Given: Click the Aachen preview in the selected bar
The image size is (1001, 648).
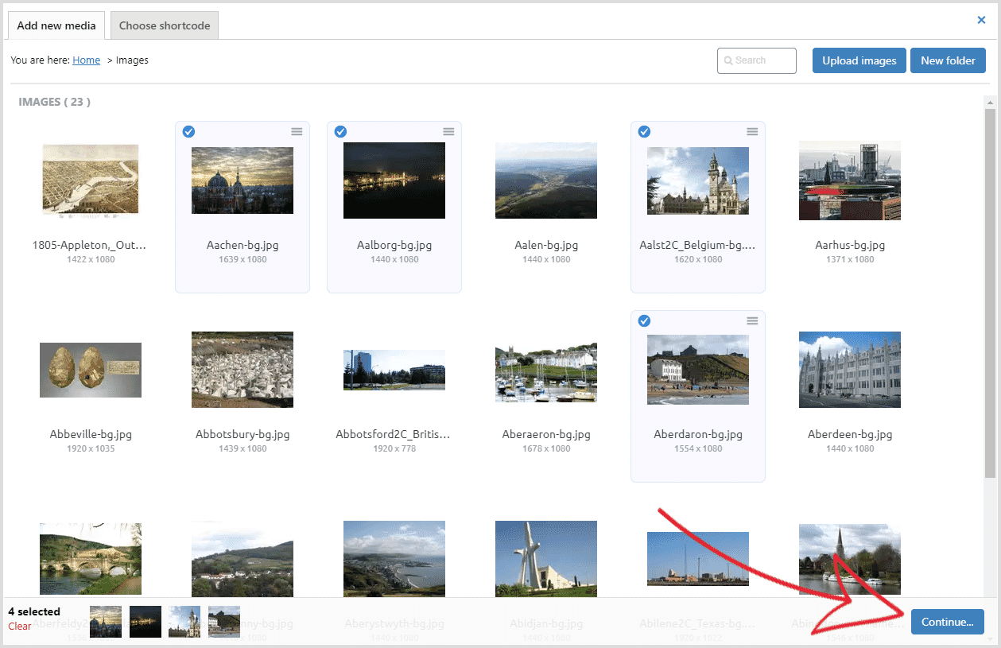Looking at the screenshot, I should pos(106,622).
